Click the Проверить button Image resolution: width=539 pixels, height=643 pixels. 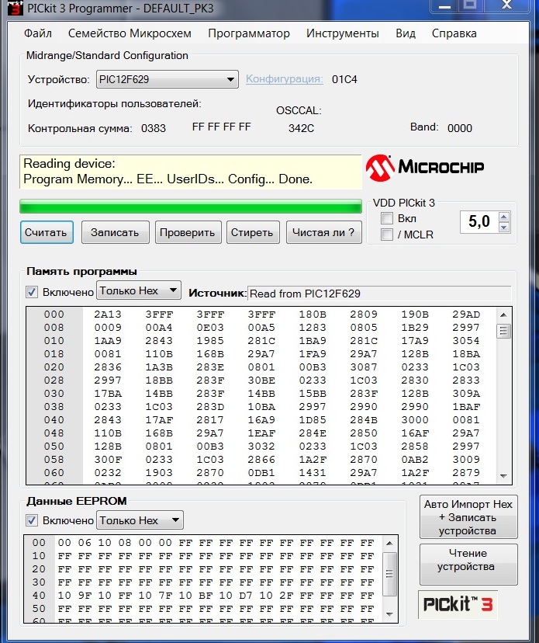tap(188, 232)
